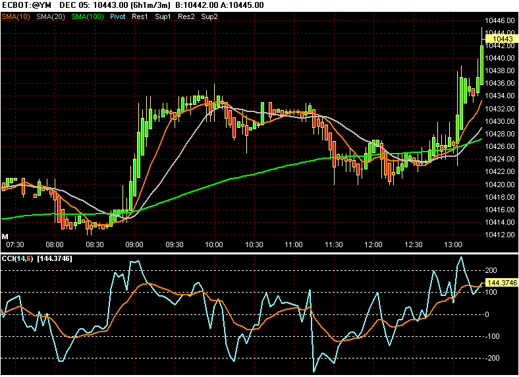Click the 10432.00 price axis label
This screenshot has height=377, width=519.
[500, 109]
